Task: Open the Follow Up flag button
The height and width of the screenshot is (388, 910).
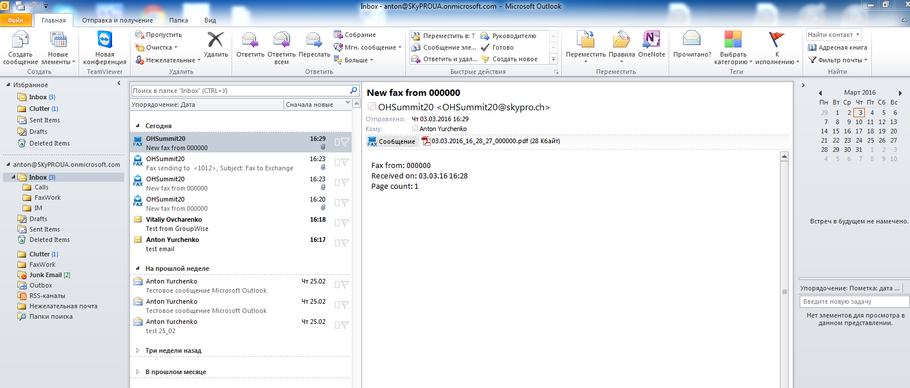Action: click(x=777, y=48)
